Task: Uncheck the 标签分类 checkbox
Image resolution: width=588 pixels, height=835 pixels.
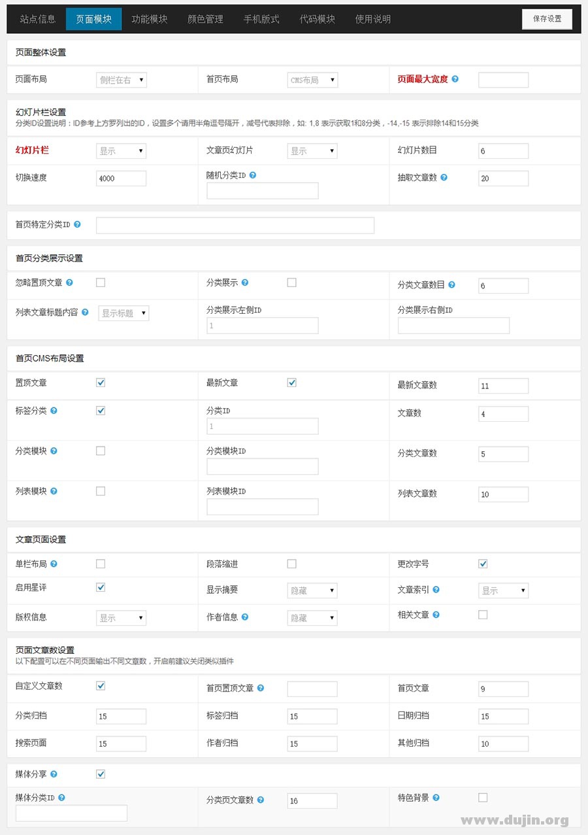Action: [x=101, y=411]
